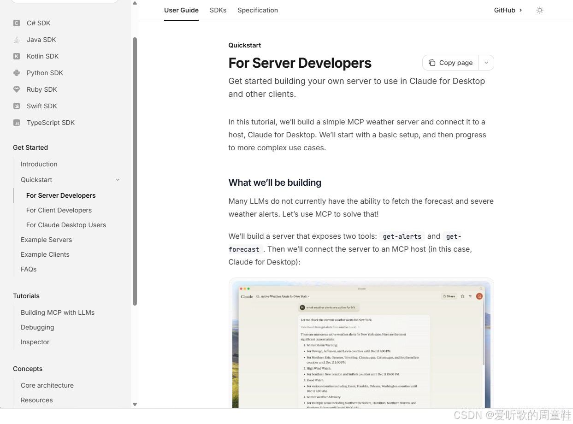Open the C# SDK sidebar link

click(39, 23)
